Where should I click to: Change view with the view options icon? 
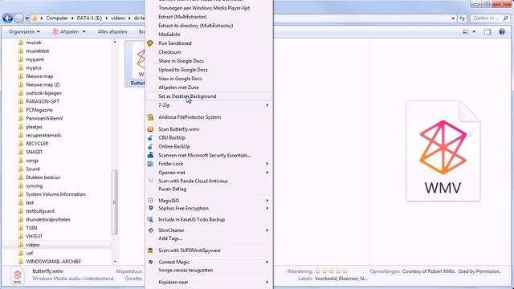pos(466,32)
